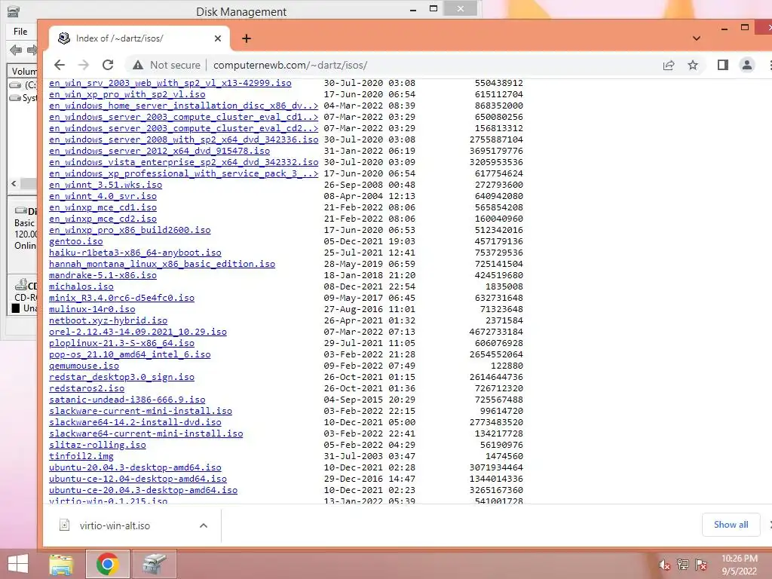Open the Windows Start button
772x579 pixels.
[x=18, y=564]
